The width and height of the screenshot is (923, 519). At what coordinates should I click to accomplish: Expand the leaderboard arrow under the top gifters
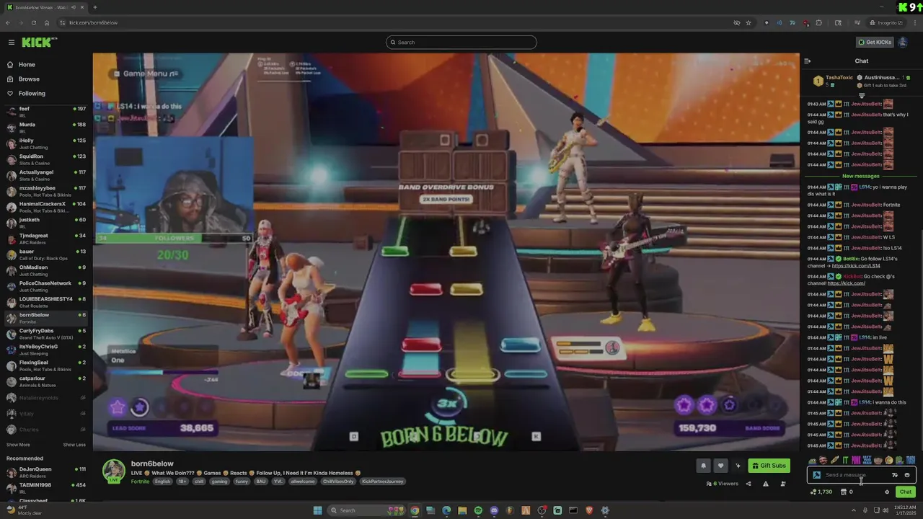pos(862,95)
